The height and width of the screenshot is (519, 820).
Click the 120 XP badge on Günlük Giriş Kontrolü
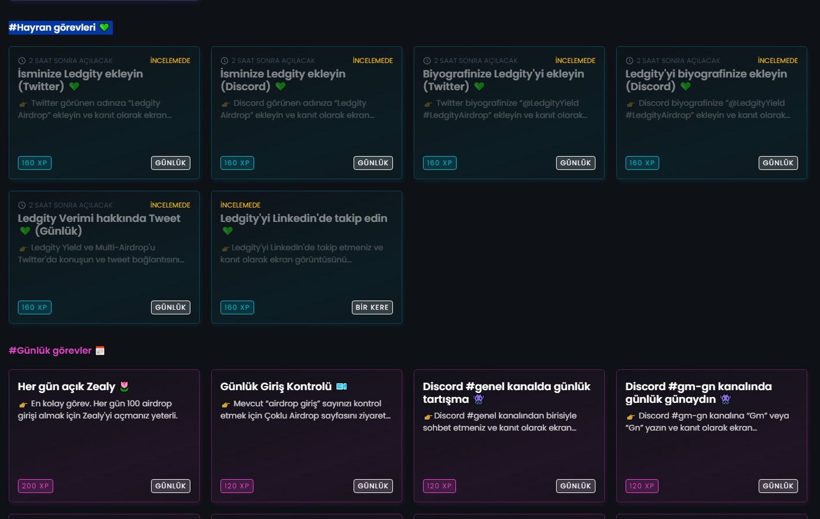point(237,486)
